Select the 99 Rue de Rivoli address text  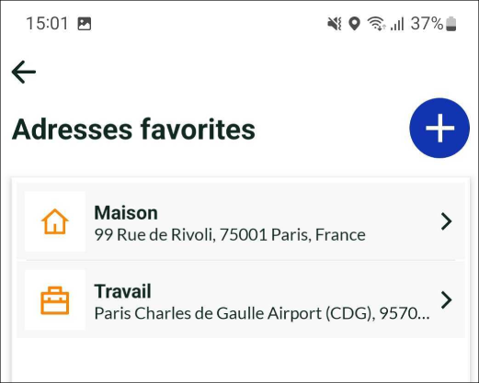(x=230, y=235)
